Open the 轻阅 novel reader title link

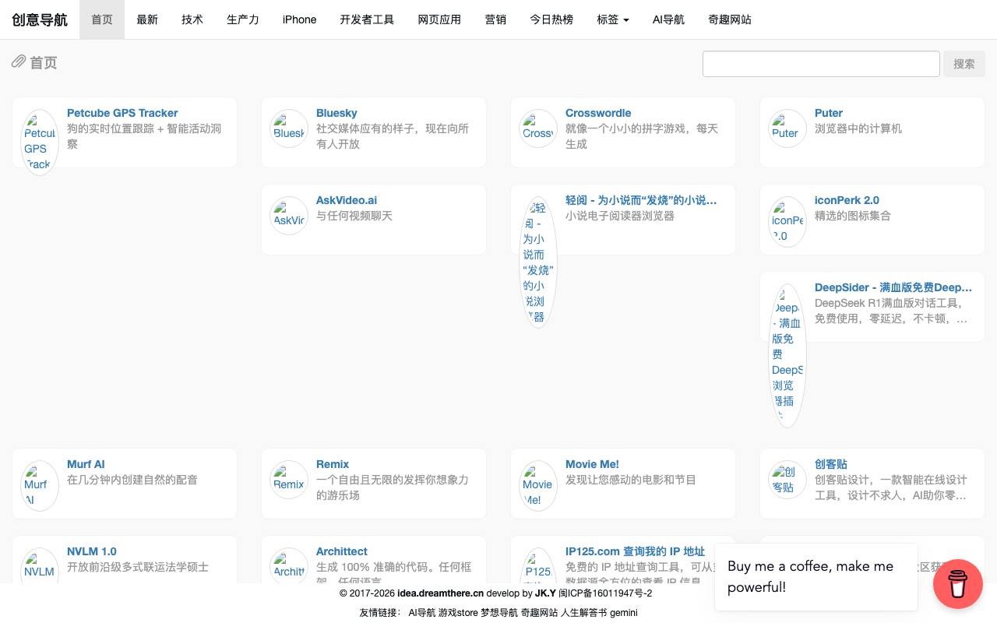point(641,200)
